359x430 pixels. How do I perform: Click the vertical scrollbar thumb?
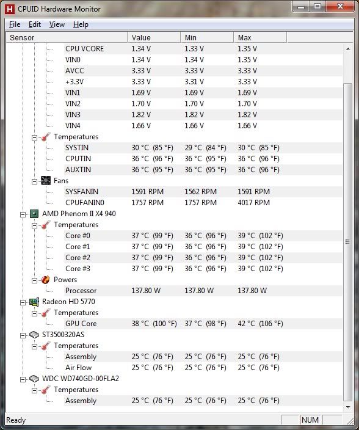pyautogui.click(x=348, y=242)
